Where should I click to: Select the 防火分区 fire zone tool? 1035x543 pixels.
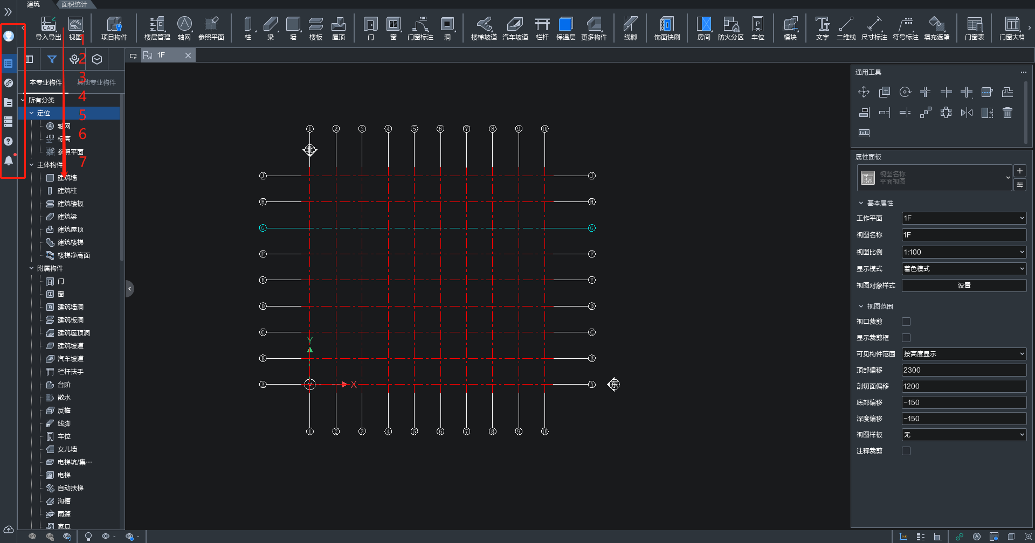pos(731,28)
